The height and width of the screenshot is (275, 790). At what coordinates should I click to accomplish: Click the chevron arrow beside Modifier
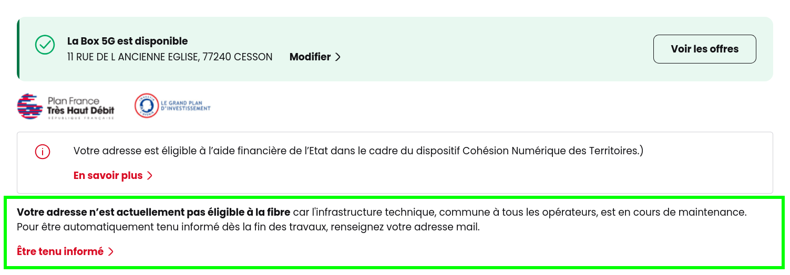[338, 57]
